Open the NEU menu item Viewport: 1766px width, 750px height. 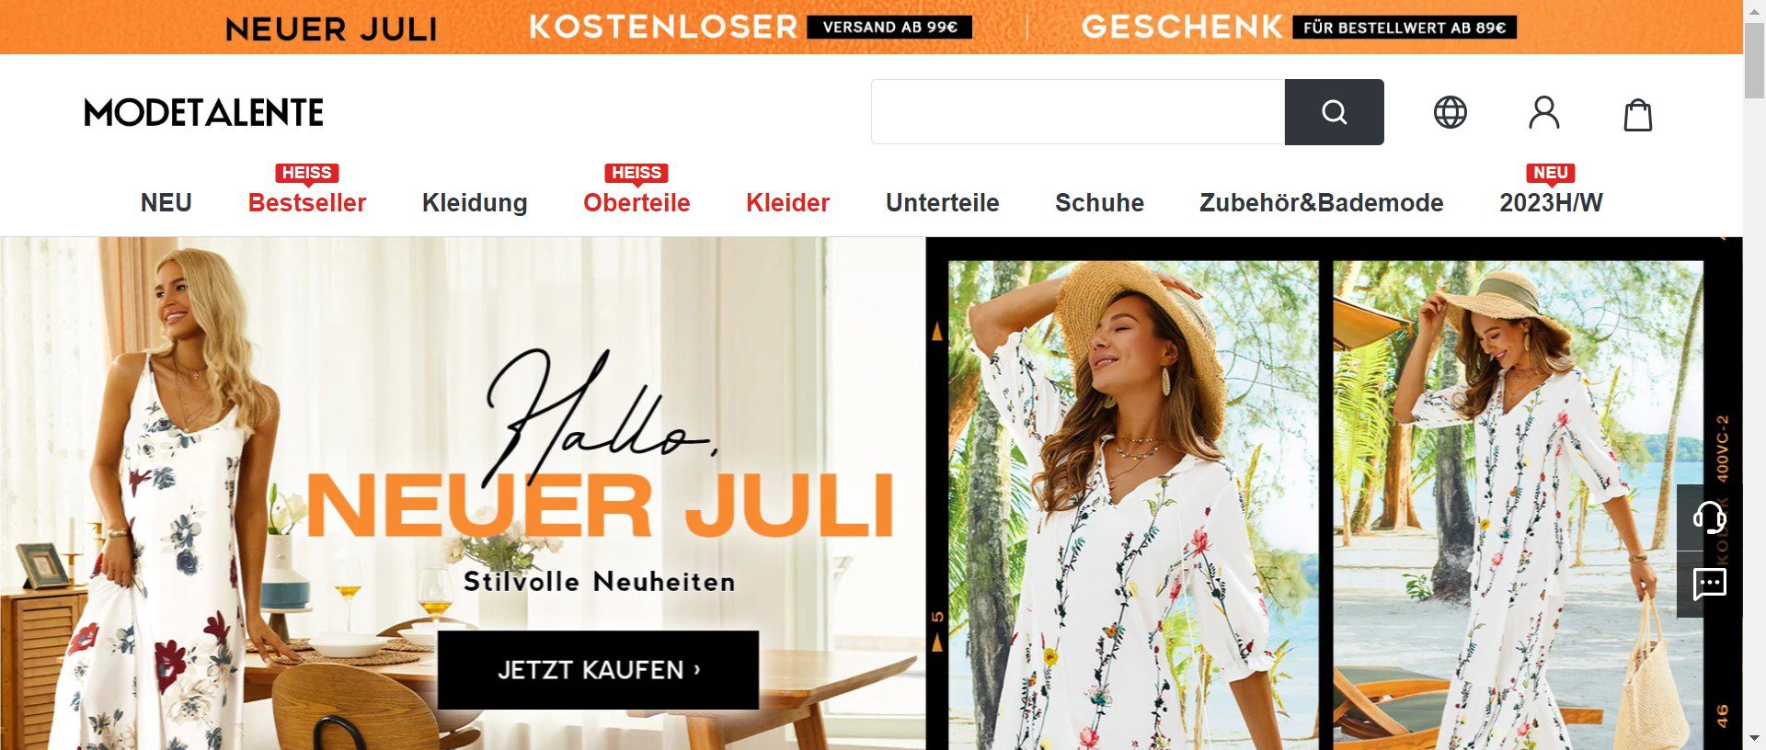click(166, 202)
